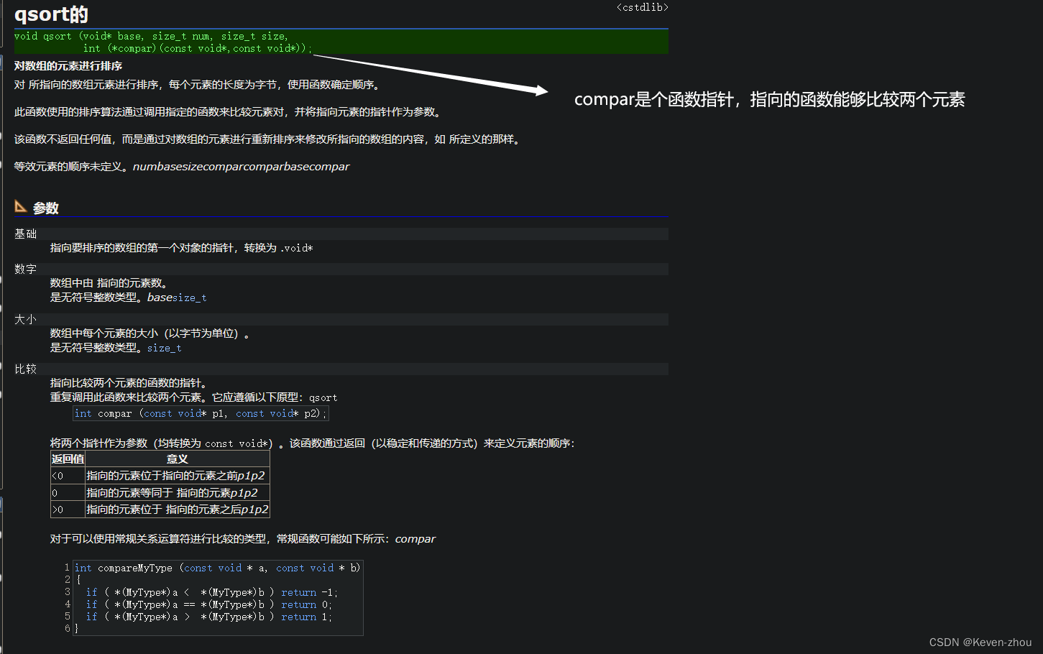Click the 'size_t' text under 大小
Image resolution: width=1043 pixels, height=654 pixels.
click(164, 348)
